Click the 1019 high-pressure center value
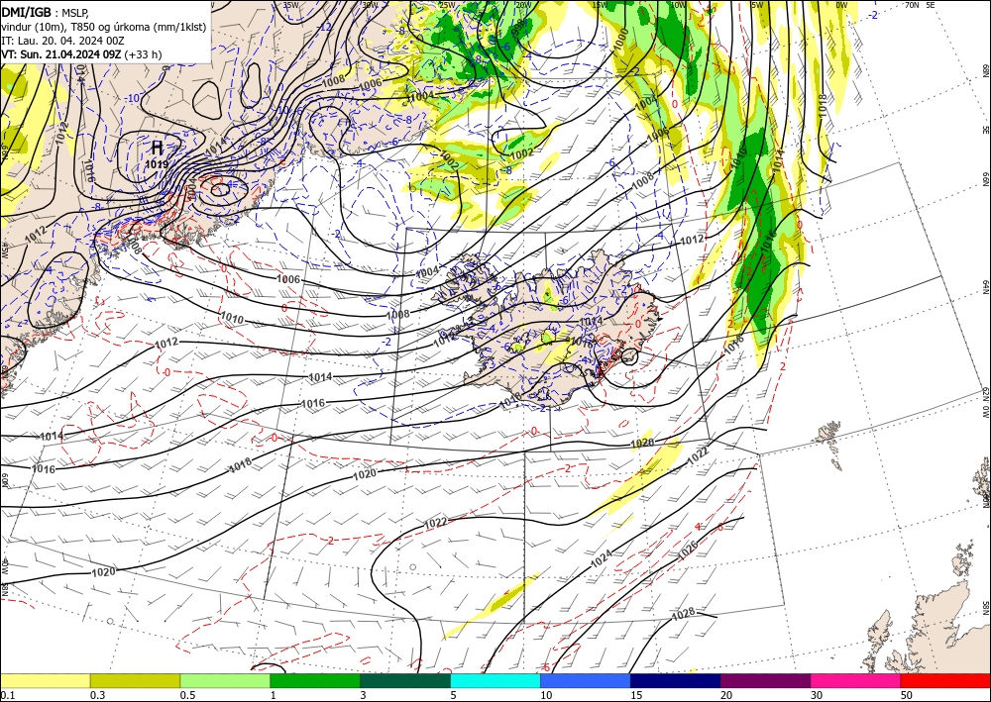The width and height of the screenshot is (991, 702). (x=157, y=164)
